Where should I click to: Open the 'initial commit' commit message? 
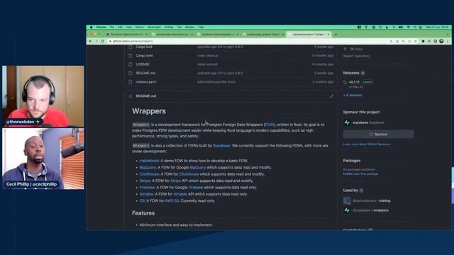pyautogui.click(x=207, y=64)
